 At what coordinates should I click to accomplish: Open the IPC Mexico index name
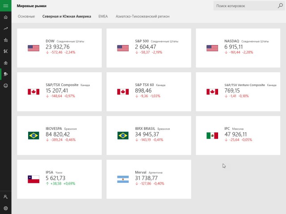coord(227,129)
